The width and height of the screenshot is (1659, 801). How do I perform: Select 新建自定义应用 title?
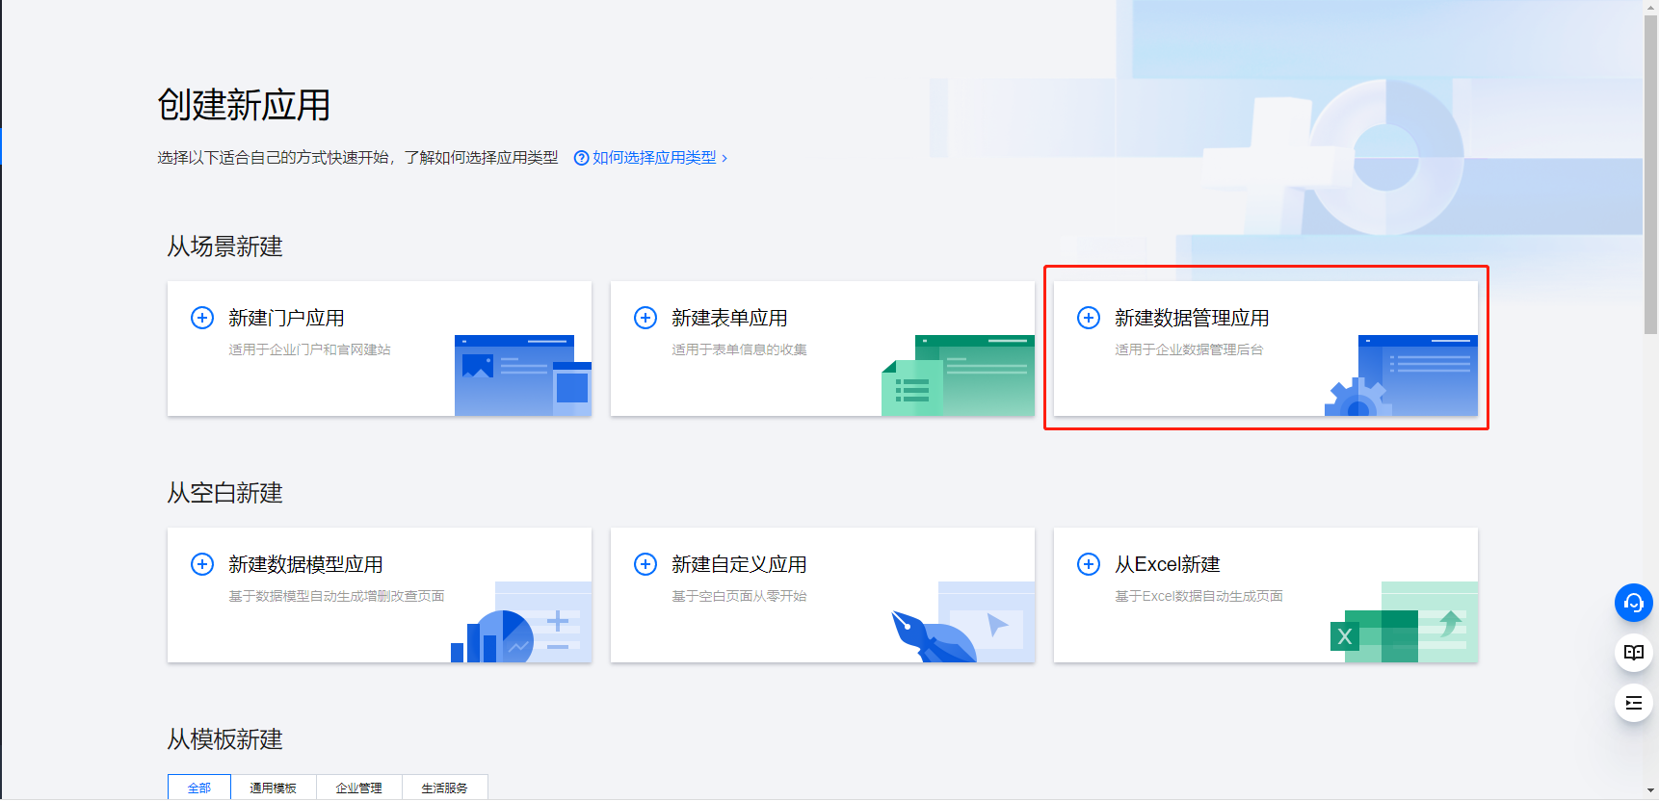point(739,564)
